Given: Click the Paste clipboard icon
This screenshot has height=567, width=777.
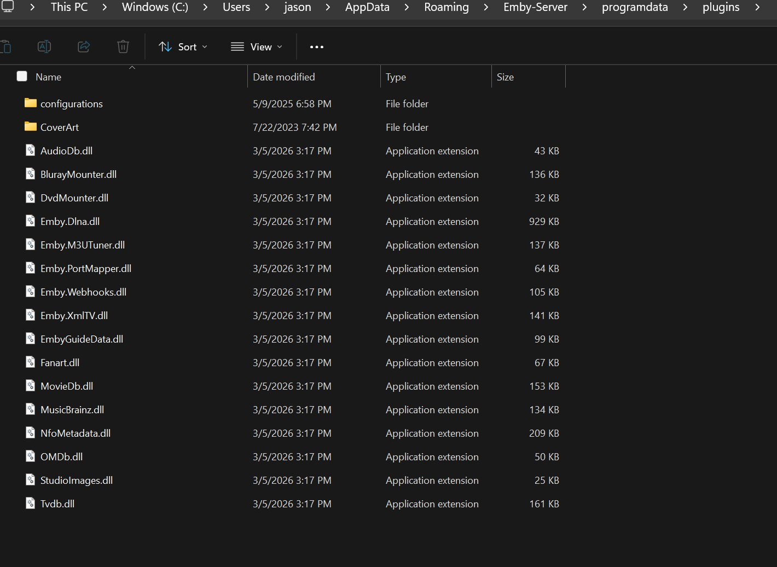Looking at the screenshot, I should (x=5, y=47).
